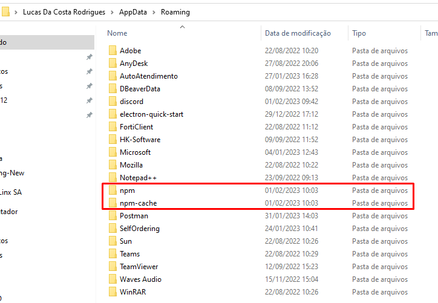
Task: Click Mozilla folder name
Action: pos(131,165)
